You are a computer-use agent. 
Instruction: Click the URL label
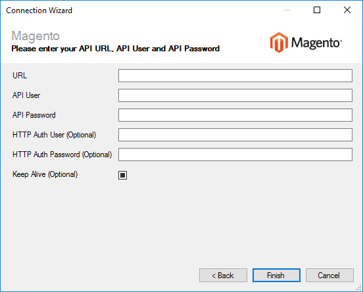pyautogui.click(x=20, y=76)
